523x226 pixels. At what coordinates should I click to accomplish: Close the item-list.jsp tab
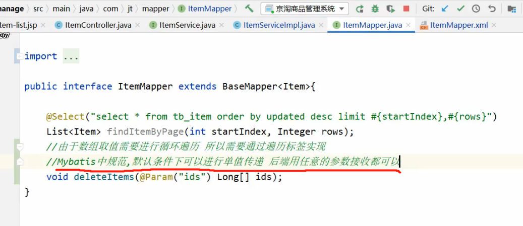coord(44,25)
